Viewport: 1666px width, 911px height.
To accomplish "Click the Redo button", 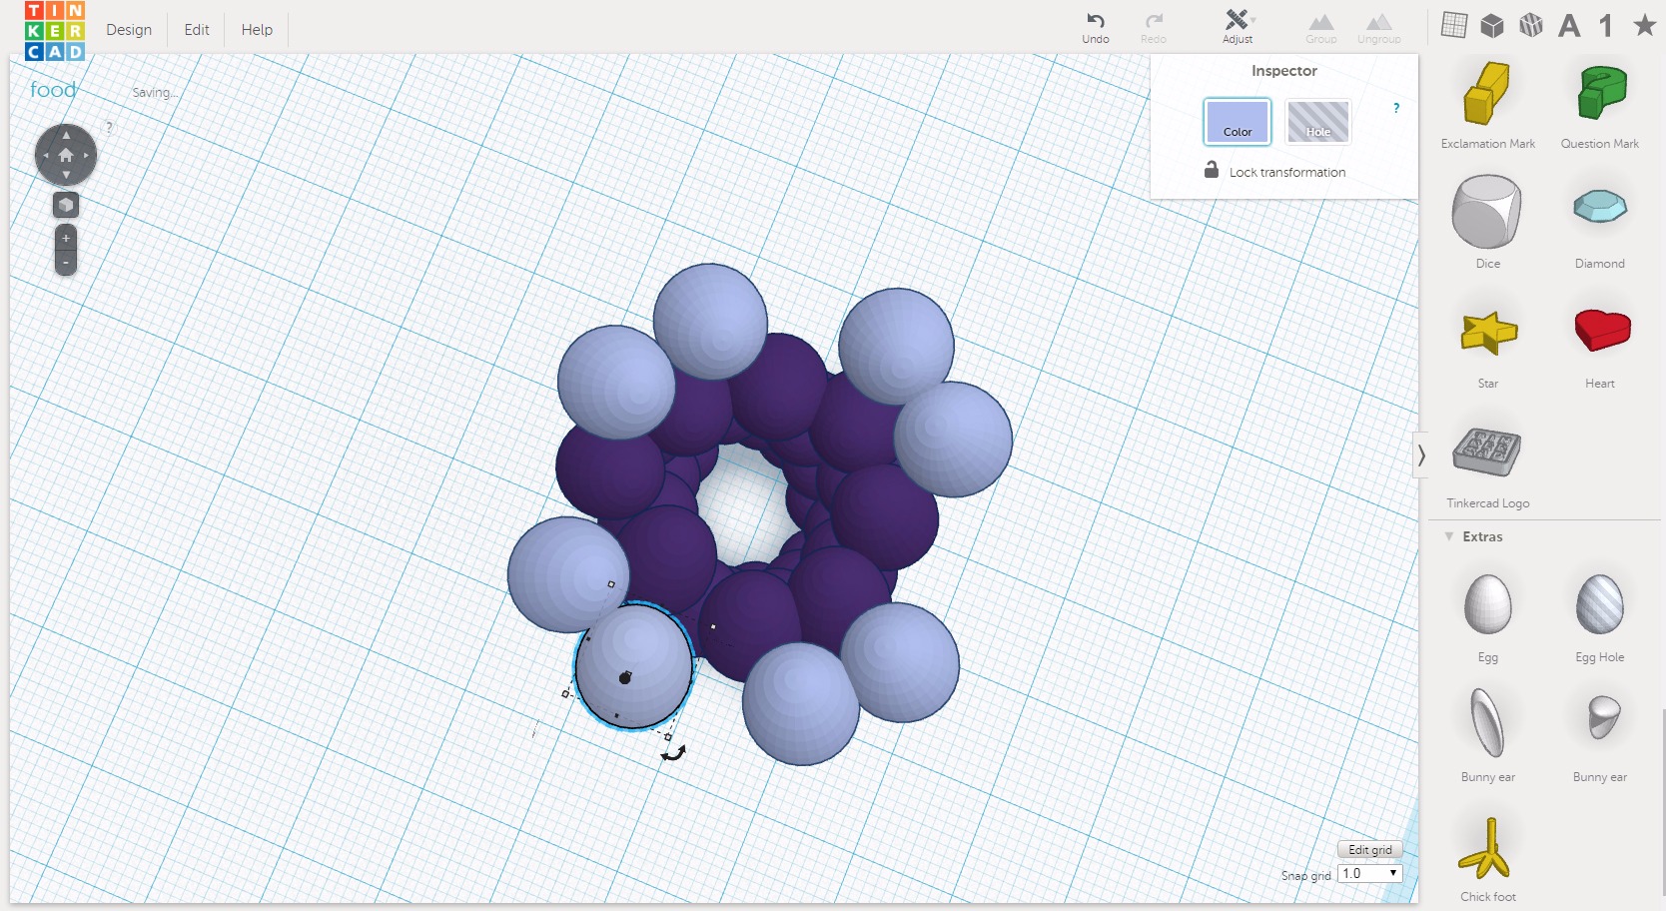I will click(1154, 27).
